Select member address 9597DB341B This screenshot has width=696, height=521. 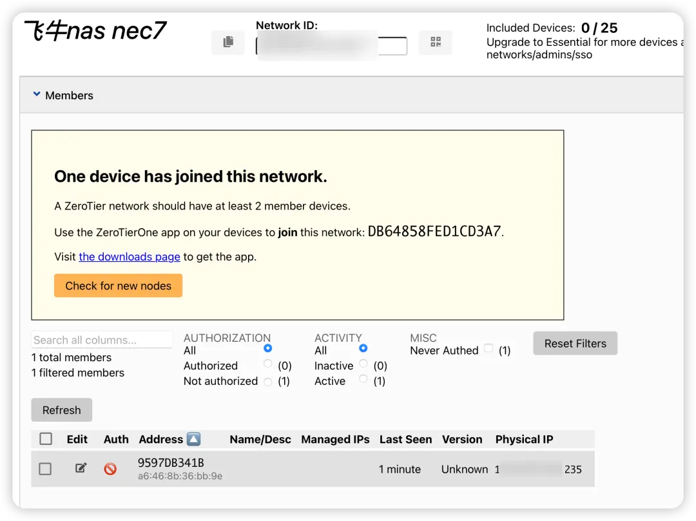171,463
